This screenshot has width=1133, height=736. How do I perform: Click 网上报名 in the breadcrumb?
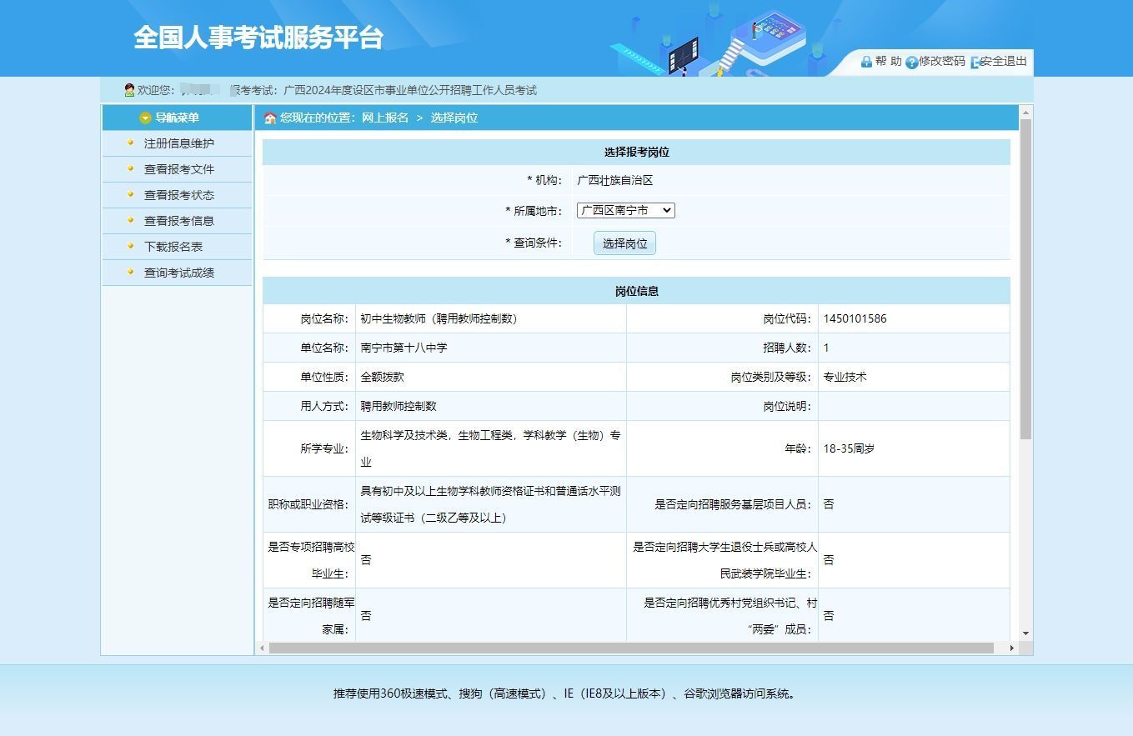[x=385, y=118]
